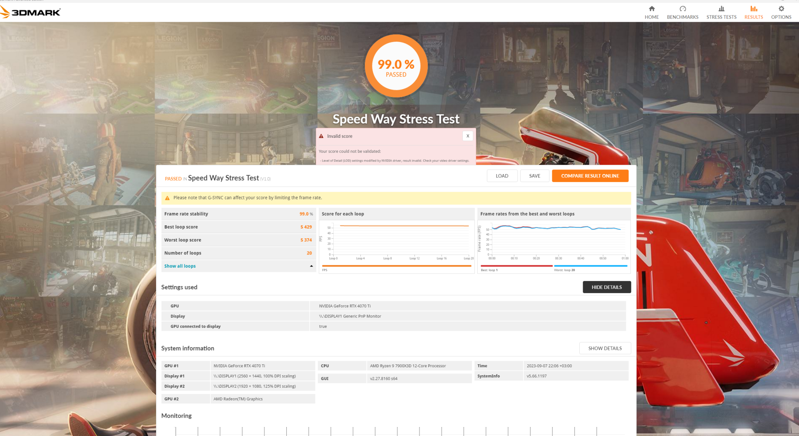Click the AMD Ryzen 9 7900X3D CPU value
Image resolution: width=799 pixels, height=436 pixels.
point(408,366)
